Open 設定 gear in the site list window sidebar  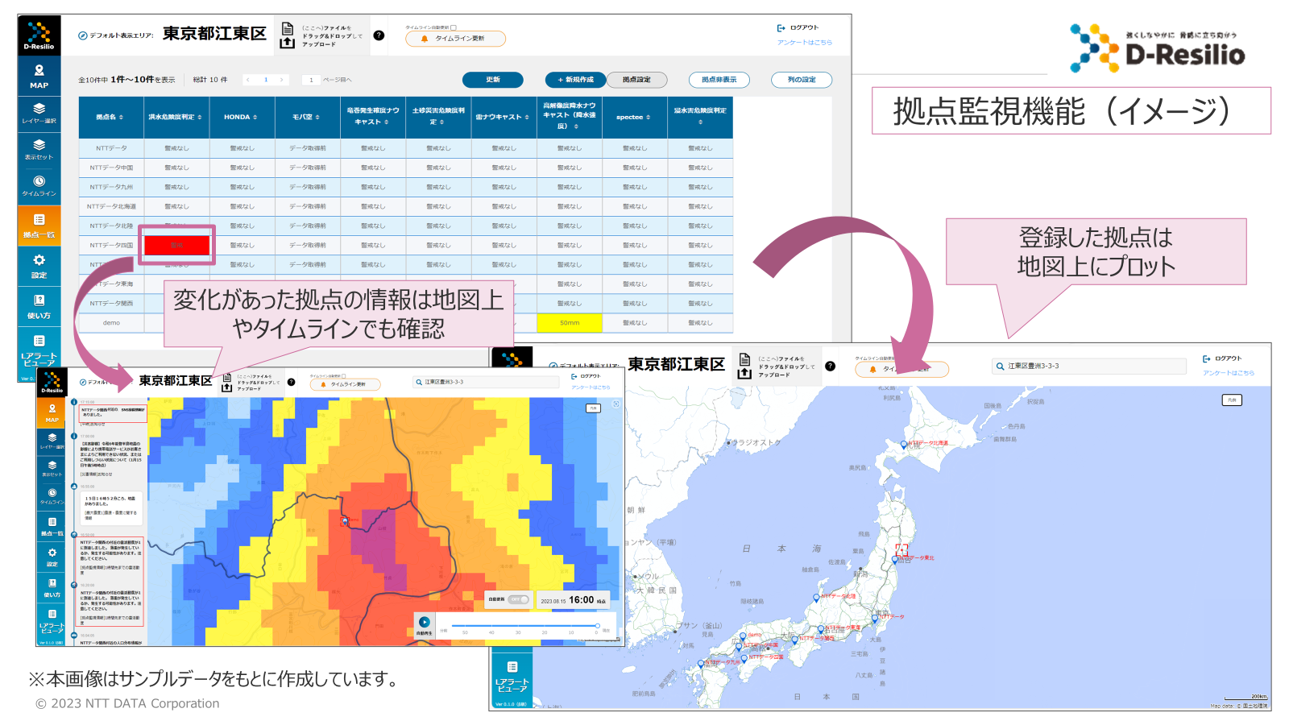(39, 266)
